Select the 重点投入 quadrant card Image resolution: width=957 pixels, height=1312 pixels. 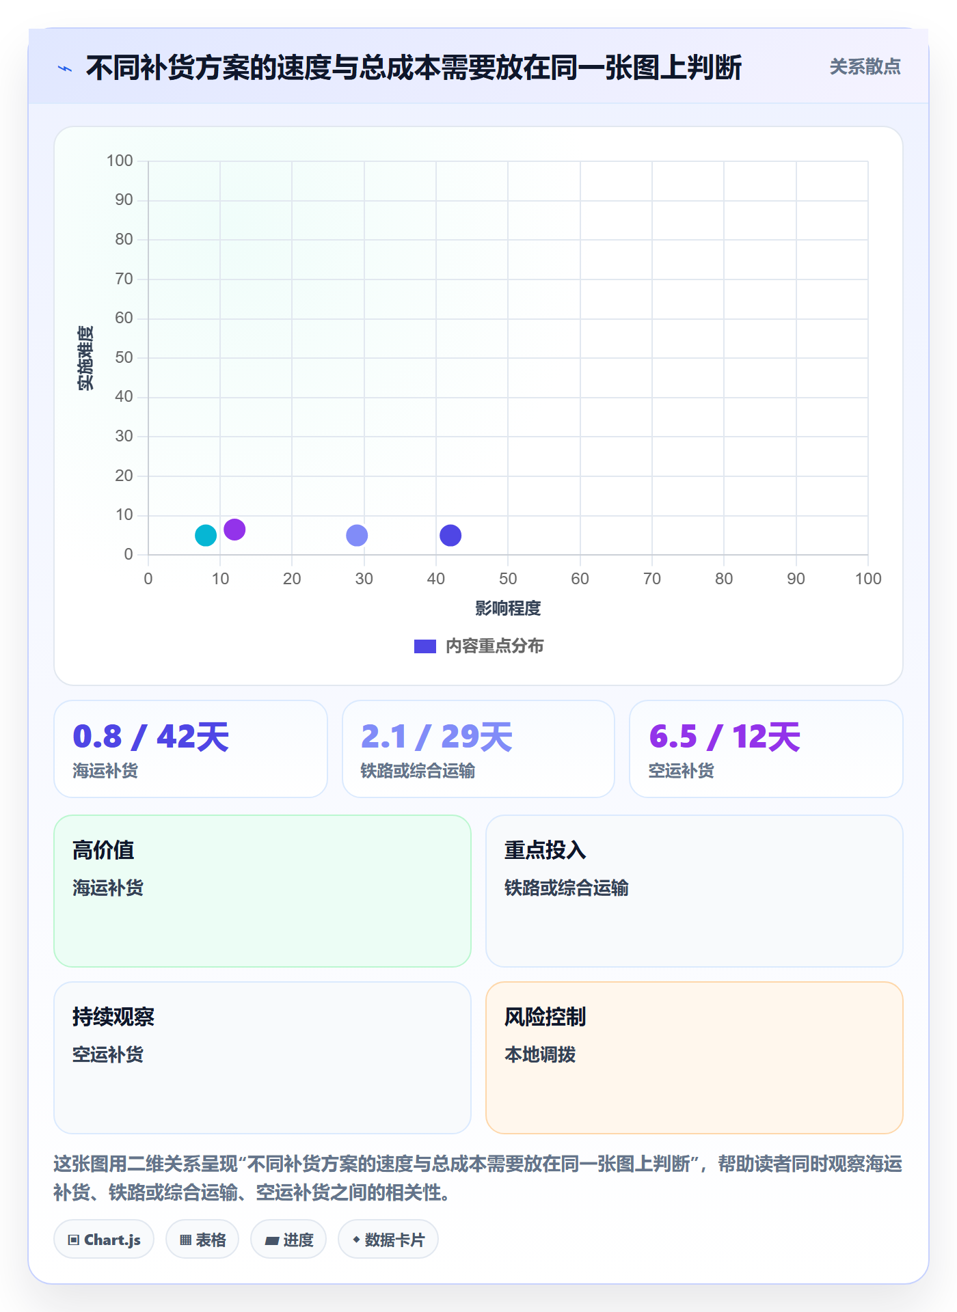[695, 890]
